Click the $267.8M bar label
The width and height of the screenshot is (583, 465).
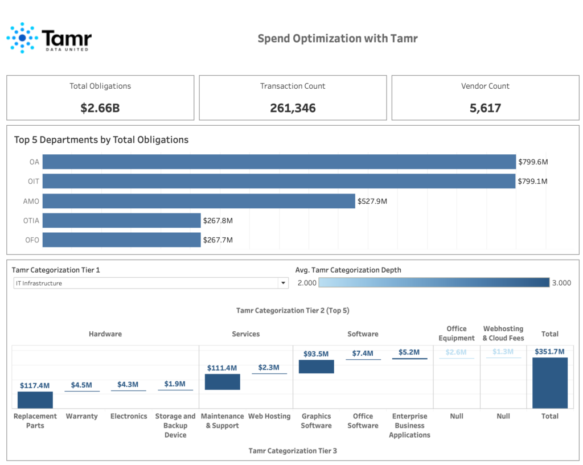click(x=218, y=220)
